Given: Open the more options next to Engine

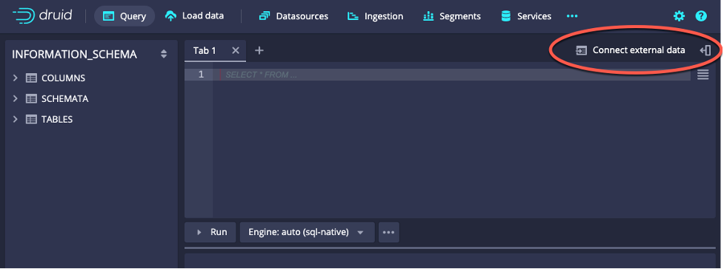Looking at the screenshot, I should [389, 232].
